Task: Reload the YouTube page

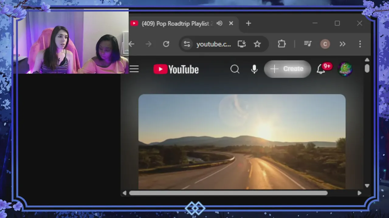Action: click(x=166, y=44)
